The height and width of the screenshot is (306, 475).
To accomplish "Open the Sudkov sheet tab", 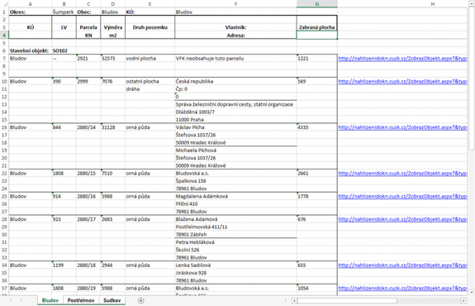I will [112, 300].
